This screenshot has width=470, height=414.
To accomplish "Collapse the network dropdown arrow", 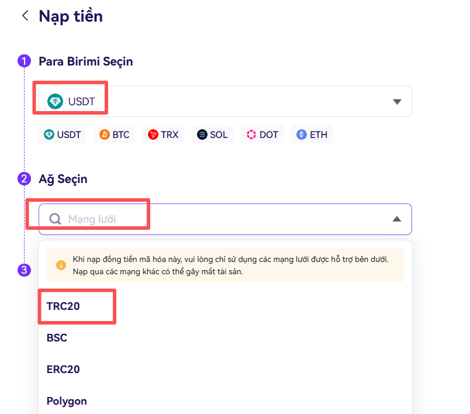I will pos(397,219).
